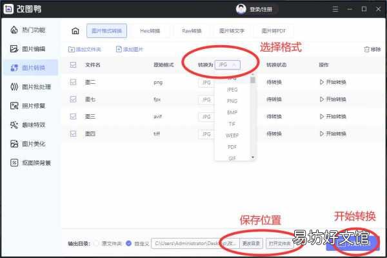Click the home icon beside the tabs
Viewport: 387px width, 258px height.
(x=75, y=31)
